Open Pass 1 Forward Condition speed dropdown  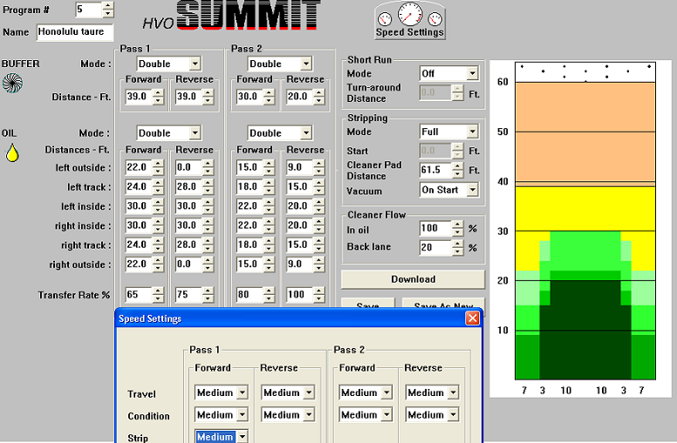point(243,414)
